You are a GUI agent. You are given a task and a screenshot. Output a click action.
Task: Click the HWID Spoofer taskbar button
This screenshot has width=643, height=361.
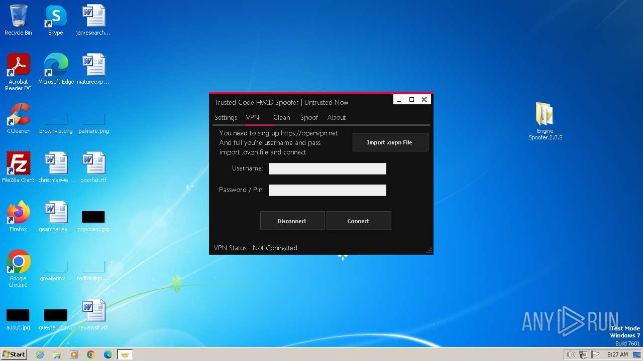point(125,354)
